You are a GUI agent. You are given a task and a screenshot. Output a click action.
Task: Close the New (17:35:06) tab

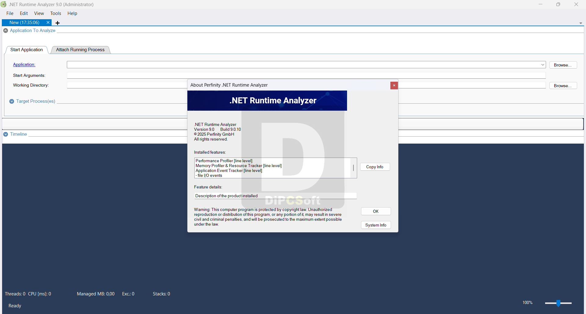[48, 23]
